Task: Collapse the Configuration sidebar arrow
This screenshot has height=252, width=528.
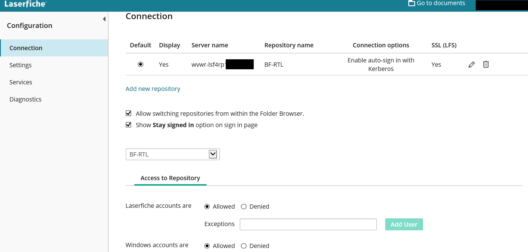Action: [x=104, y=19]
